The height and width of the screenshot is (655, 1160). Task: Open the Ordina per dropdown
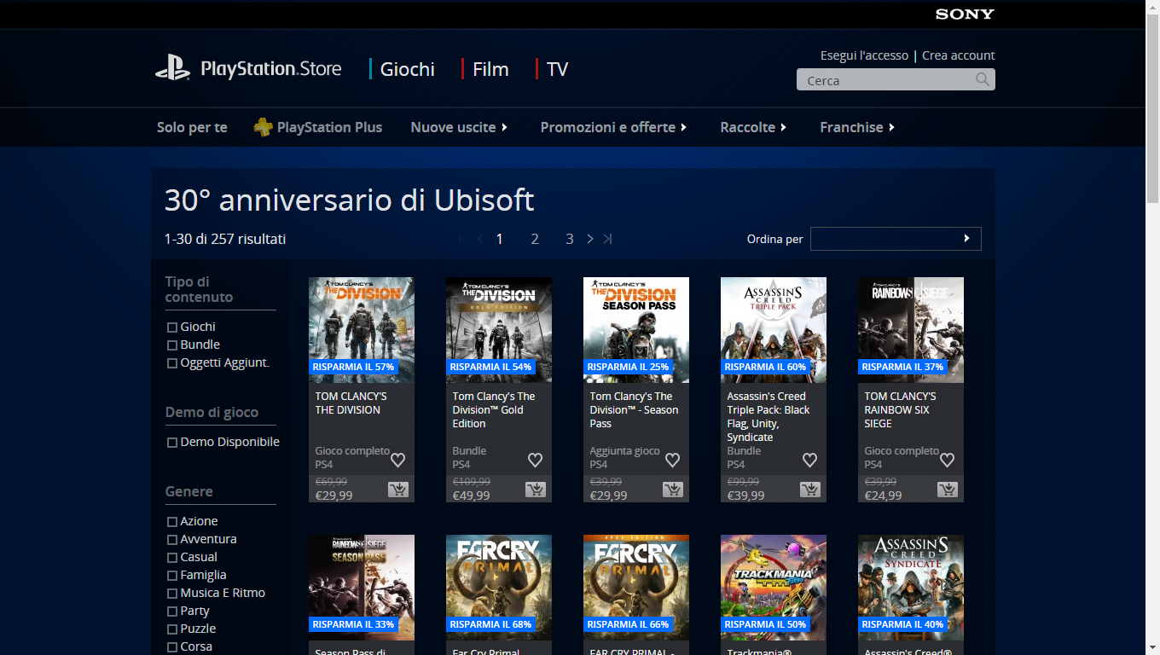click(895, 239)
